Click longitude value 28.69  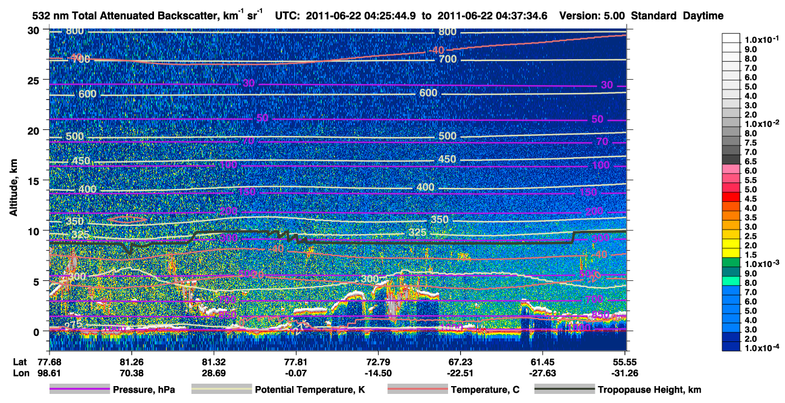tap(213, 373)
